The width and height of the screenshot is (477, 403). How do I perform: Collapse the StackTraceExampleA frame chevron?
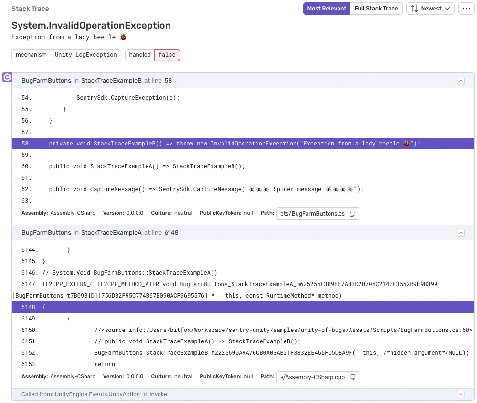pyautogui.click(x=460, y=233)
